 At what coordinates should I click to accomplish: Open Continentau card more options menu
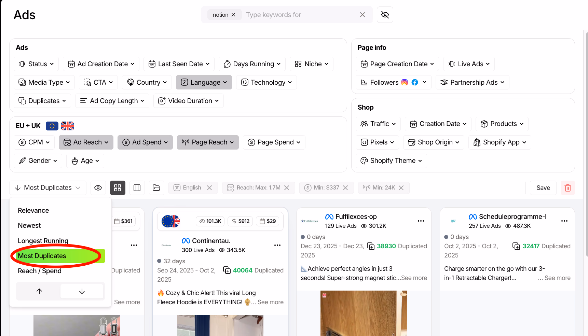coord(277,245)
